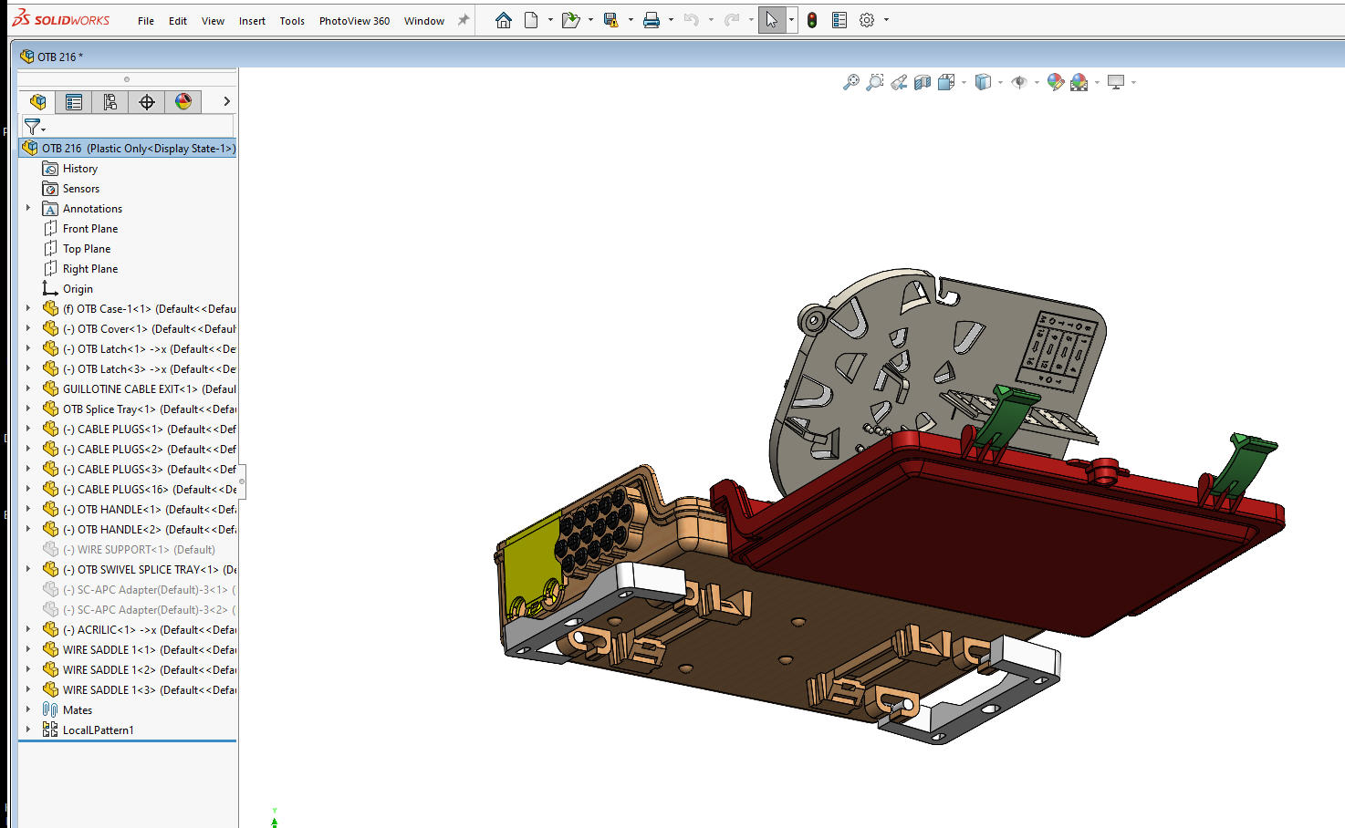Expand the Mates folder
Image resolution: width=1345 pixels, height=828 pixels.
tap(28, 709)
